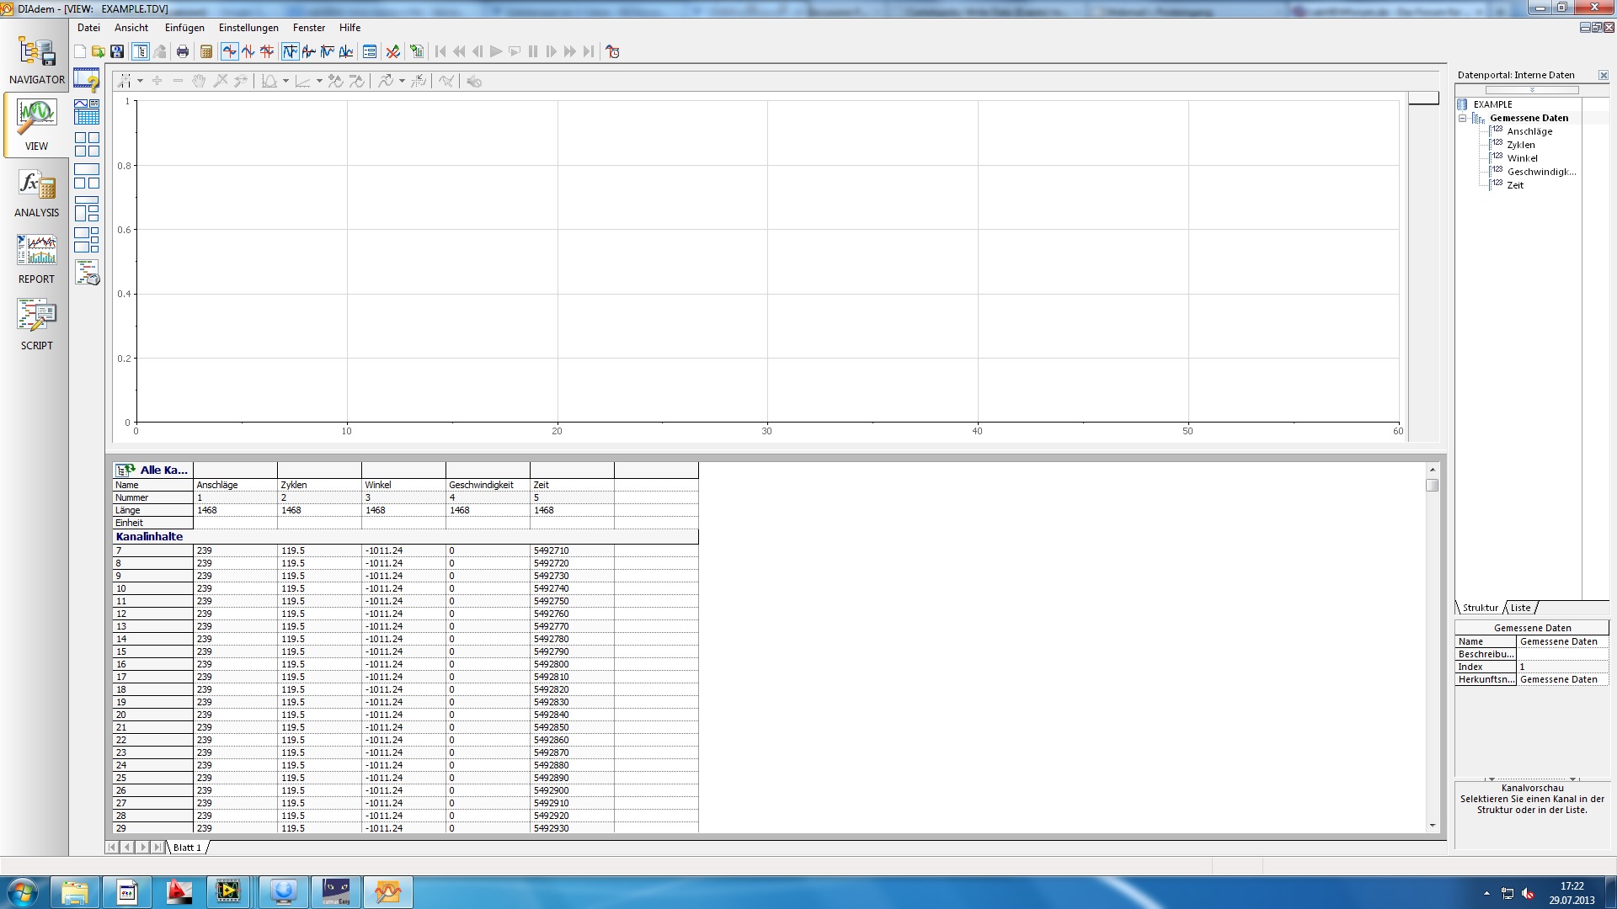Image resolution: width=1617 pixels, height=909 pixels.
Task: Open the zoom tool dropdown arrow
Action: coord(140,82)
